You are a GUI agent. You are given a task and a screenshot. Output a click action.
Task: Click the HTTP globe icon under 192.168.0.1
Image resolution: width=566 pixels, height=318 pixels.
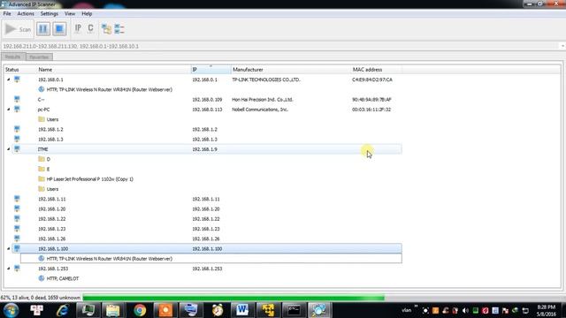coord(42,89)
